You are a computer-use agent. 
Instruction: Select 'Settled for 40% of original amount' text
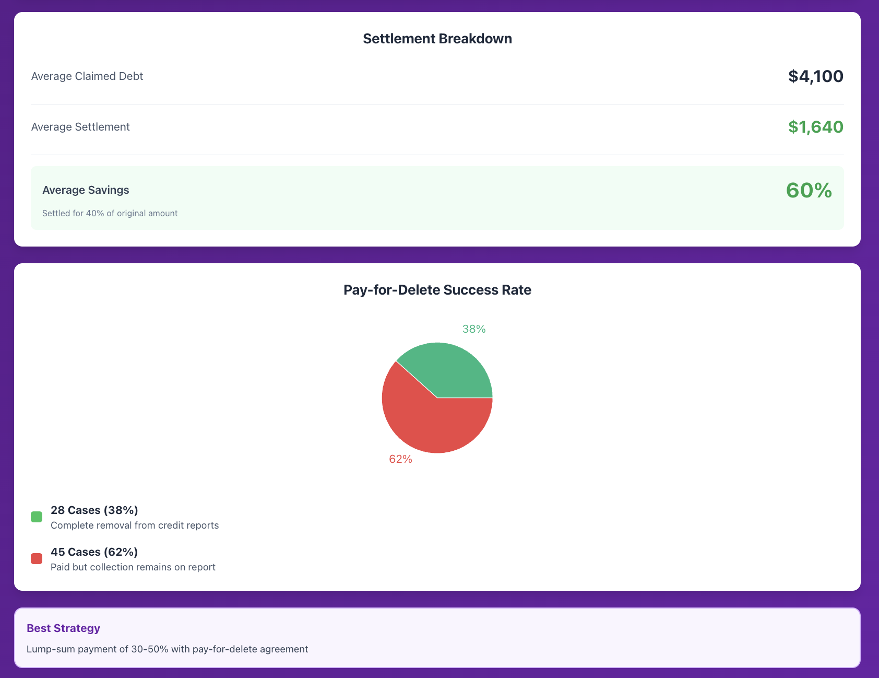click(110, 213)
